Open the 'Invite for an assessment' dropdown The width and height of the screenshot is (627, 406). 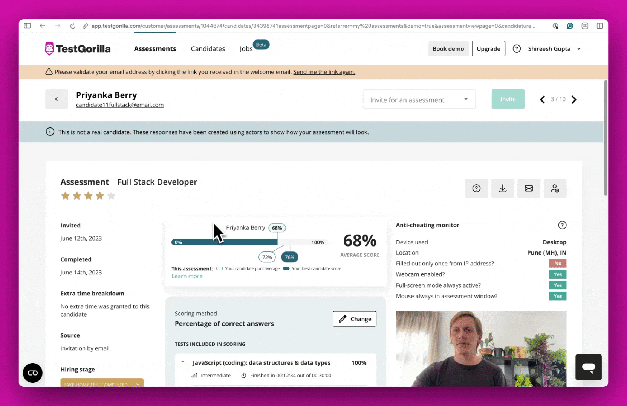(x=419, y=99)
